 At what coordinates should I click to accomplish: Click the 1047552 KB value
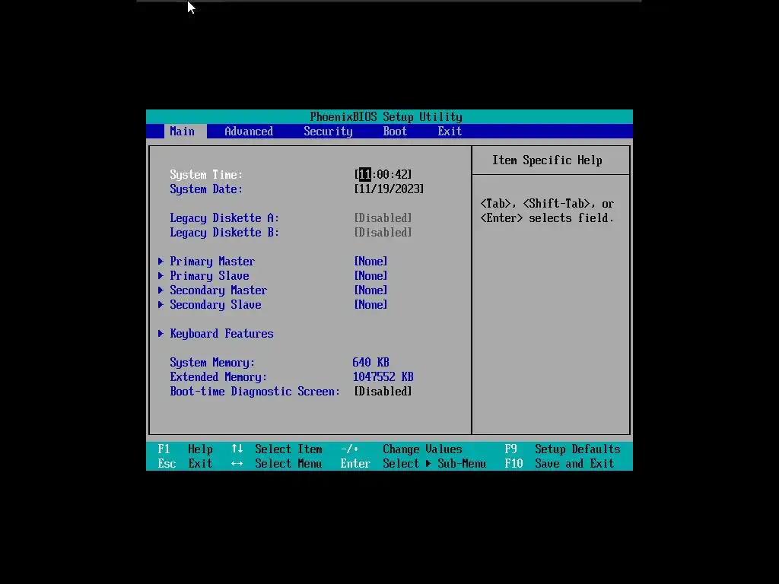pos(383,376)
